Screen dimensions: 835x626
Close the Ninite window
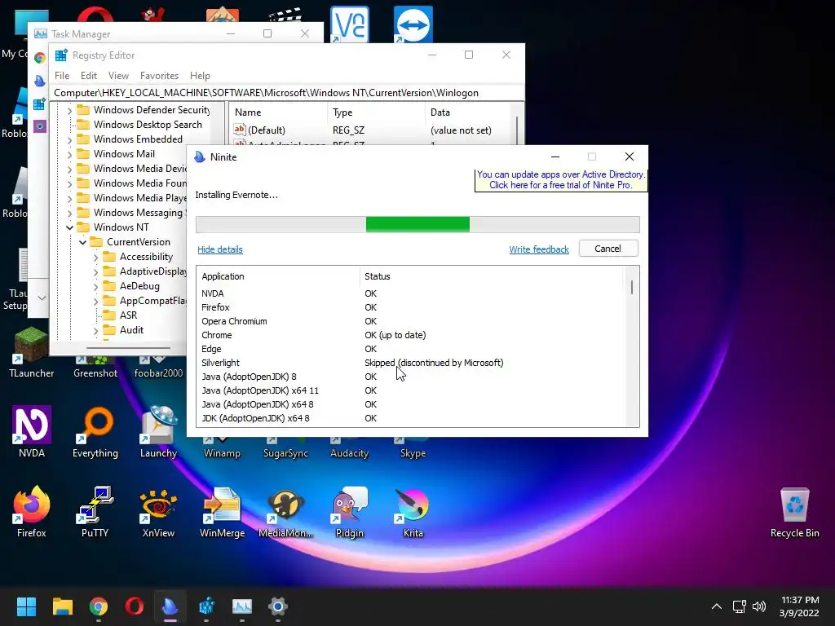[x=630, y=156]
